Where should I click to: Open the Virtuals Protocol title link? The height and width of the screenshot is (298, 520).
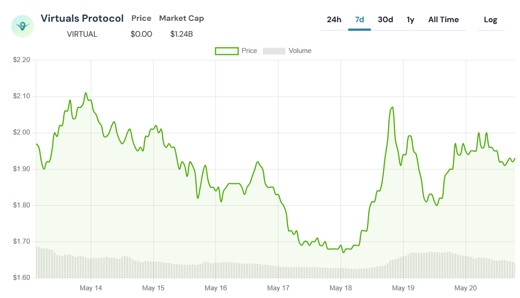click(82, 19)
